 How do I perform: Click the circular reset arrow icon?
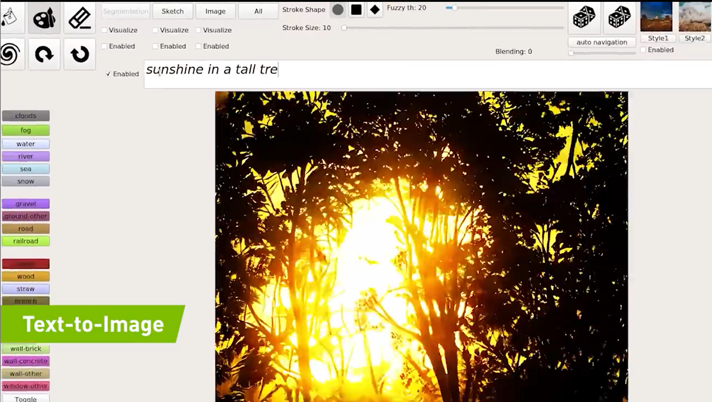point(80,54)
